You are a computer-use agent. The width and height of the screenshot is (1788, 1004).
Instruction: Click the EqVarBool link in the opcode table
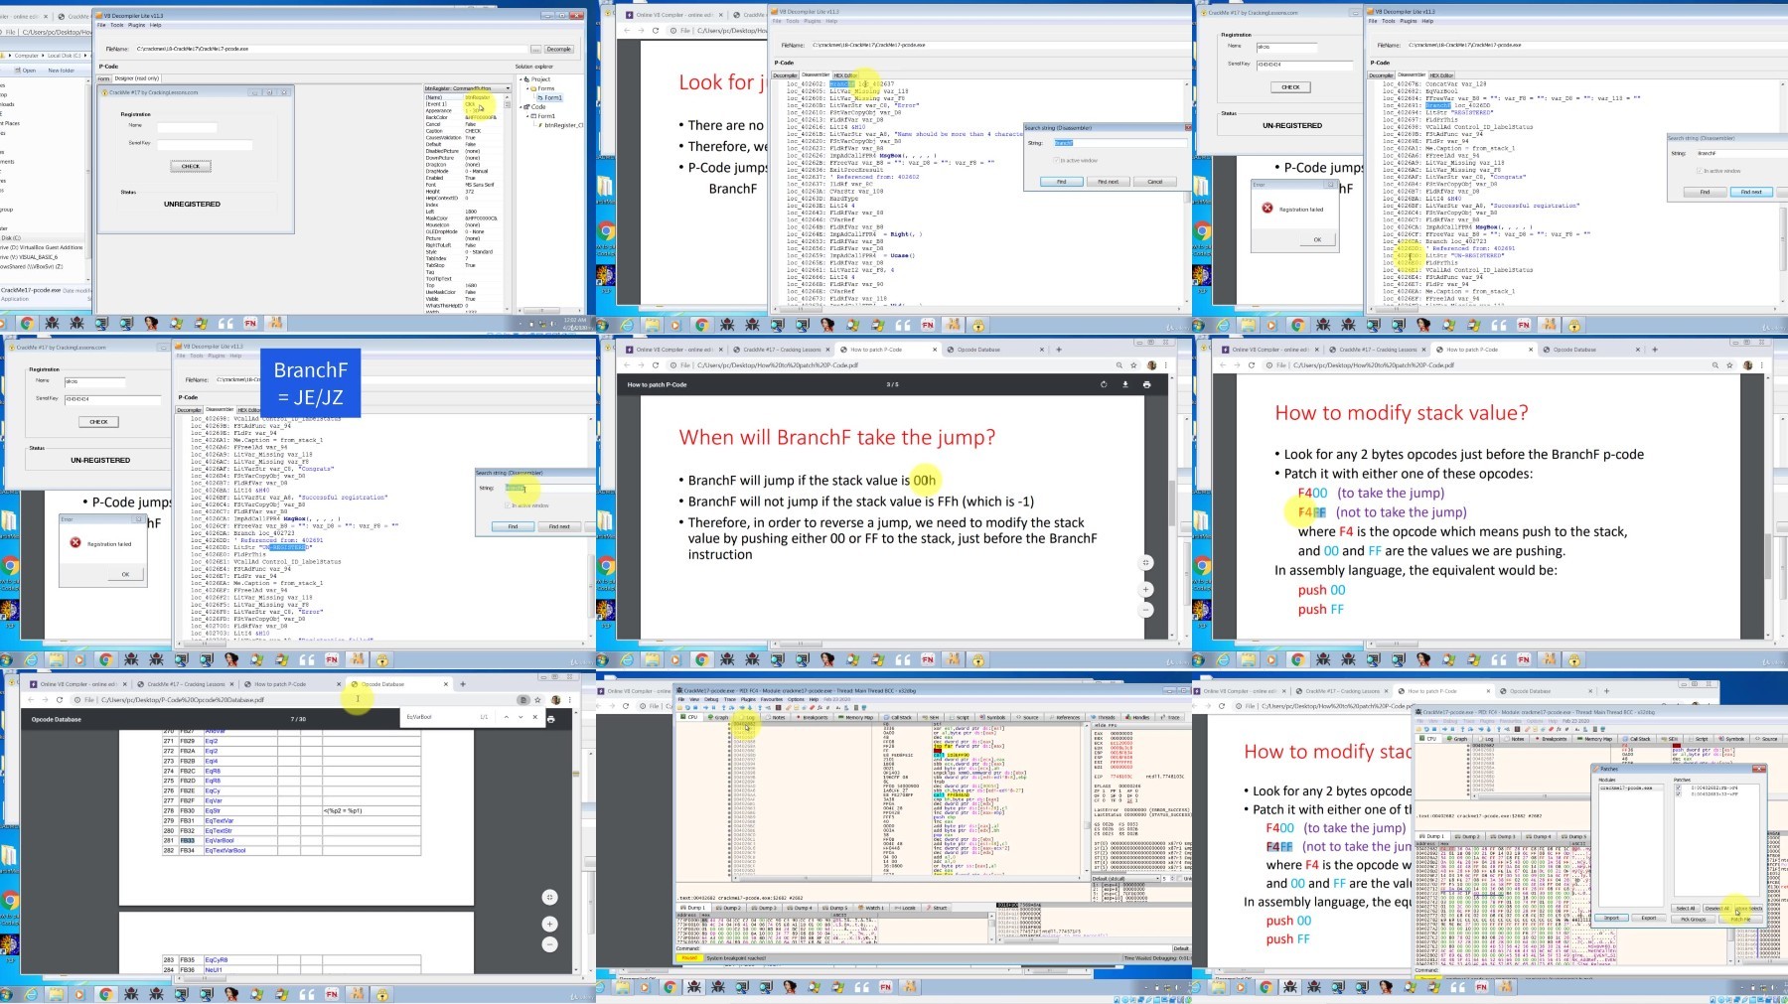coord(219,840)
